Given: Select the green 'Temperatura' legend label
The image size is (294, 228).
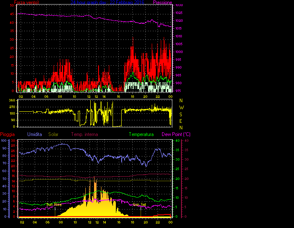Looking at the screenshot, I should coord(141,134).
